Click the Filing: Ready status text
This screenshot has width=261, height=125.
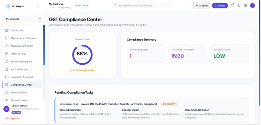point(64,8)
